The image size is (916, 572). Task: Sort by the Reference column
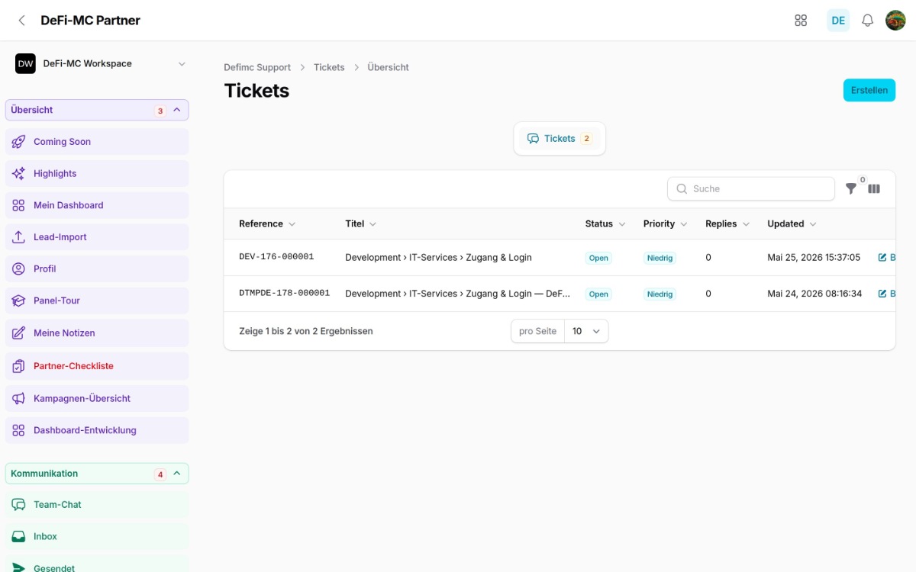(267, 223)
